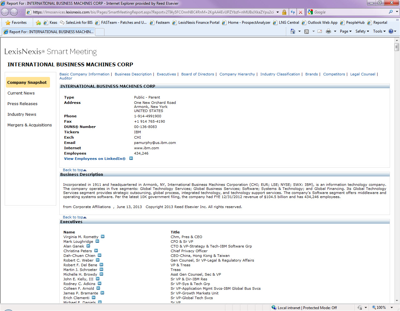Screen dimensions: 400x311
Task: Open LinkedIn icon beside Dah-Chuen Chien
Action: click(x=99, y=255)
